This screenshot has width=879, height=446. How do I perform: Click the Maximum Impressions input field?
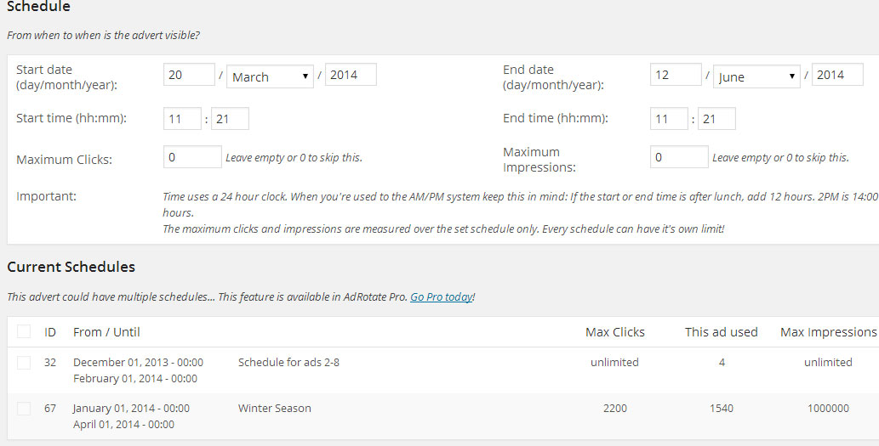[679, 156]
